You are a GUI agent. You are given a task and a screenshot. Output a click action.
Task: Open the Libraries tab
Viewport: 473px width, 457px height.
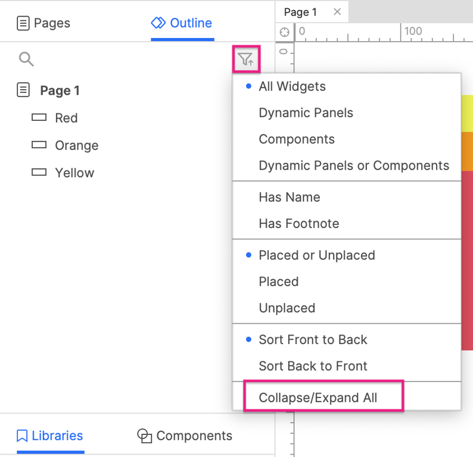coord(50,436)
